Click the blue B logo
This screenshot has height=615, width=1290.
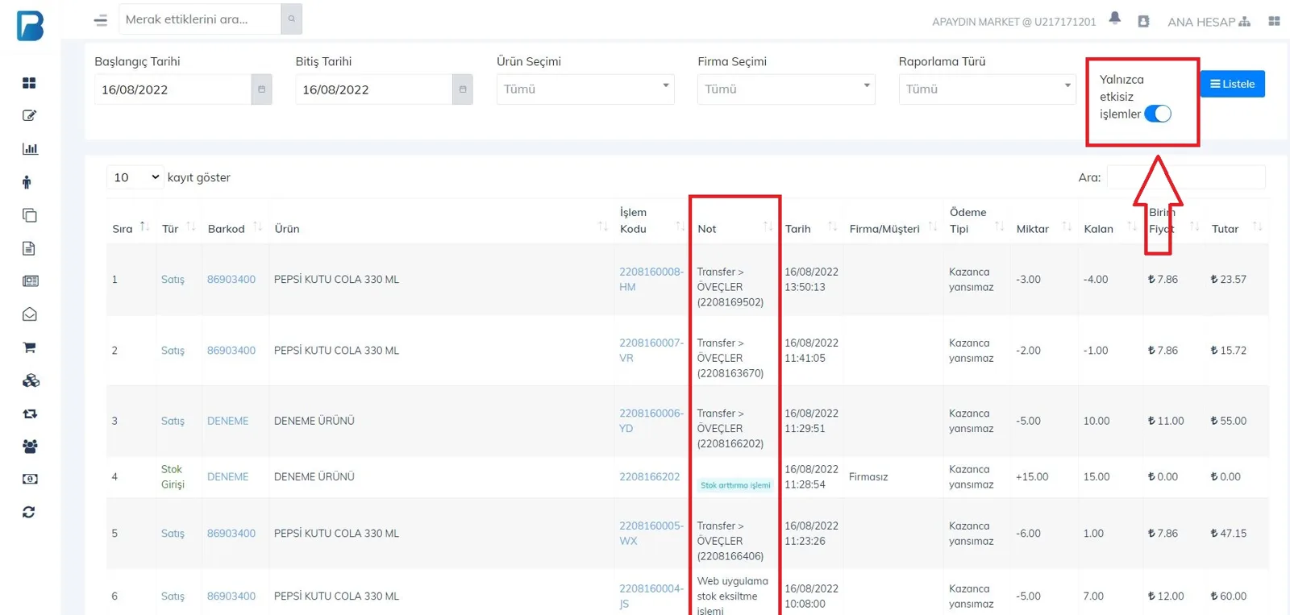click(x=30, y=25)
